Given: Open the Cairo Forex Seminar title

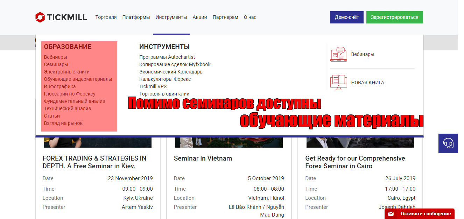Looking at the screenshot, I should [x=355, y=162].
